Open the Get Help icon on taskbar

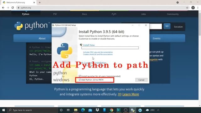140,110
